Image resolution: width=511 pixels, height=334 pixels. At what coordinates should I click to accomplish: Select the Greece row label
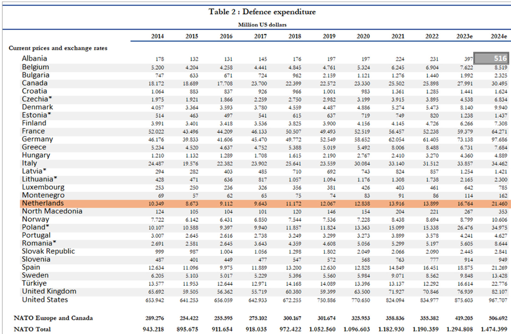(x=34, y=147)
